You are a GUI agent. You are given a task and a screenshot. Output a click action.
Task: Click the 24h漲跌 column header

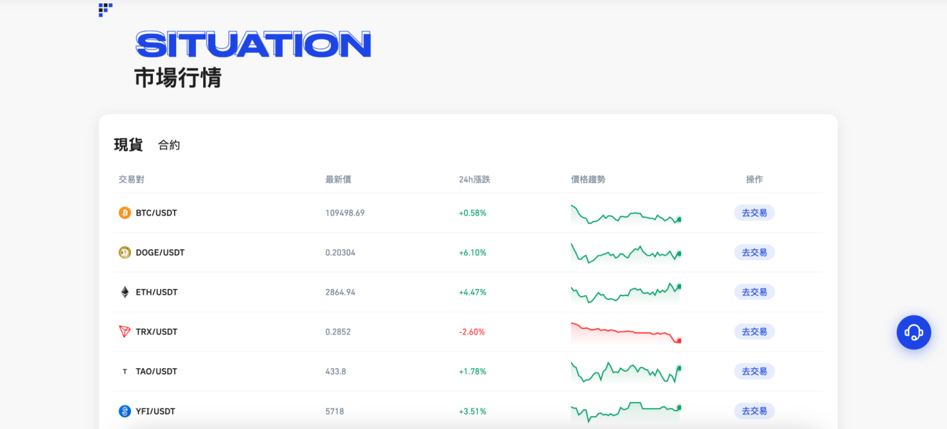[474, 179]
